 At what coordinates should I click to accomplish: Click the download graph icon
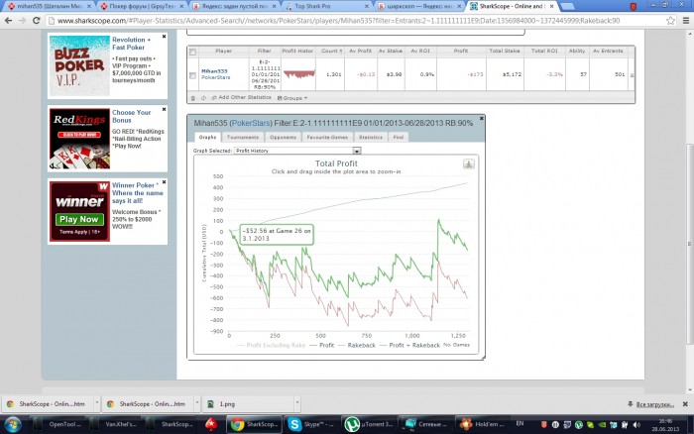(468, 164)
